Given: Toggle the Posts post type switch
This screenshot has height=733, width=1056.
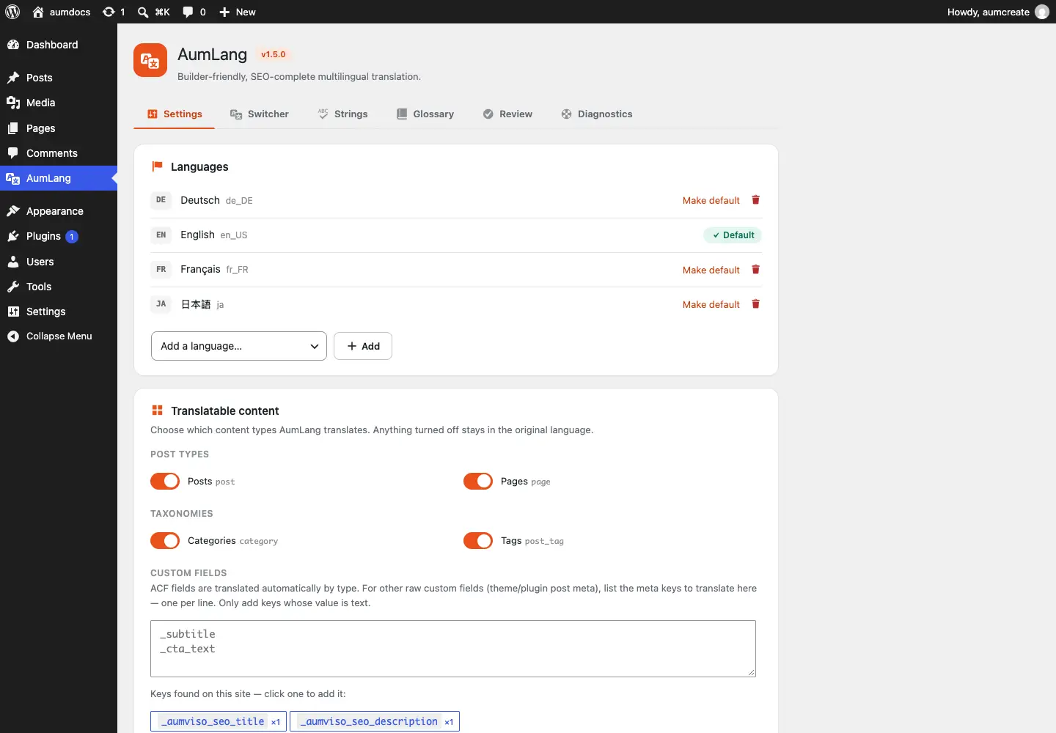Looking at the screenshot, I should click(x=165, y=481).
